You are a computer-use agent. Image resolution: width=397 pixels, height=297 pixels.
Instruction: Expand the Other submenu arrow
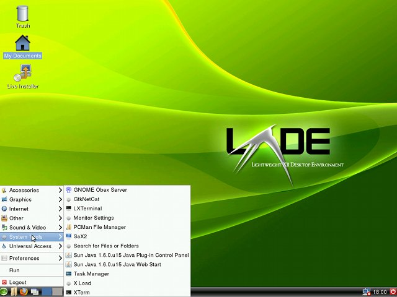[x=60, y=218]
